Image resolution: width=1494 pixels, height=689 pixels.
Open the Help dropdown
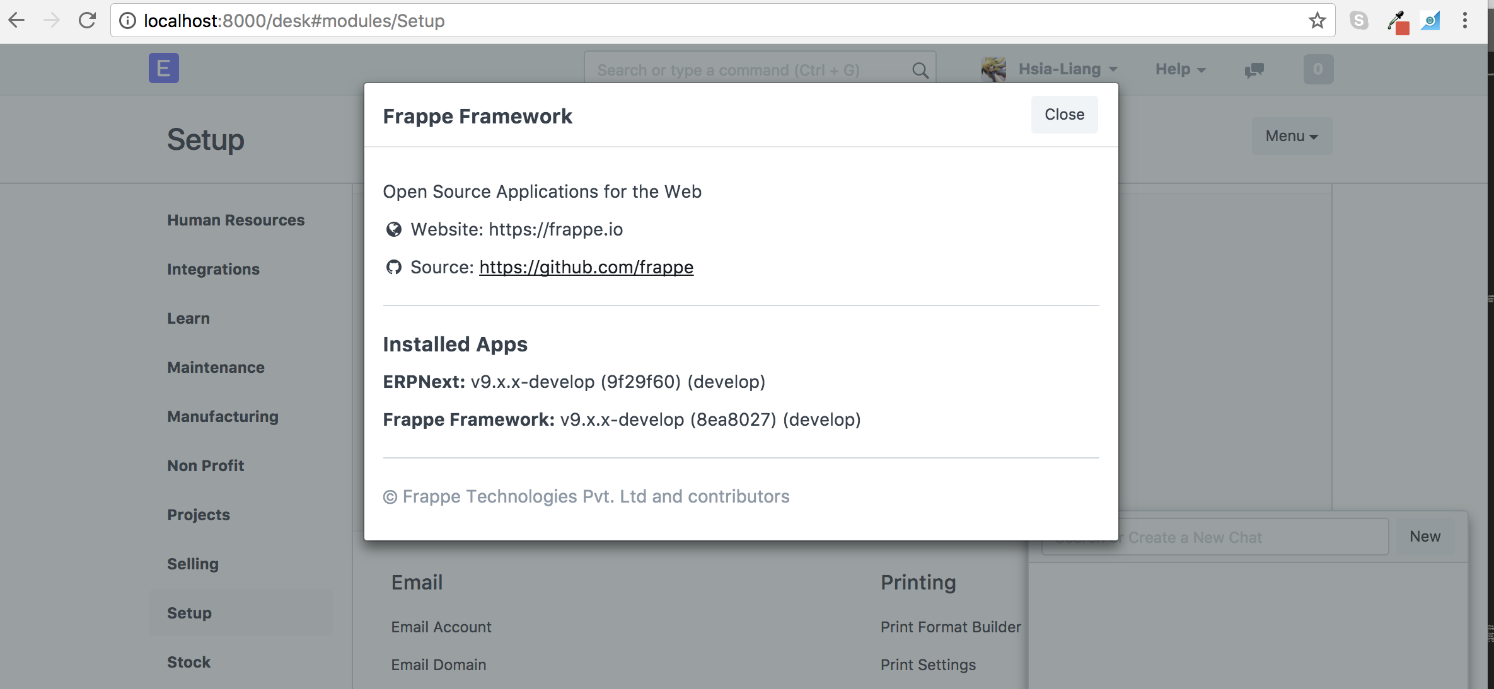coord(1178,69)
